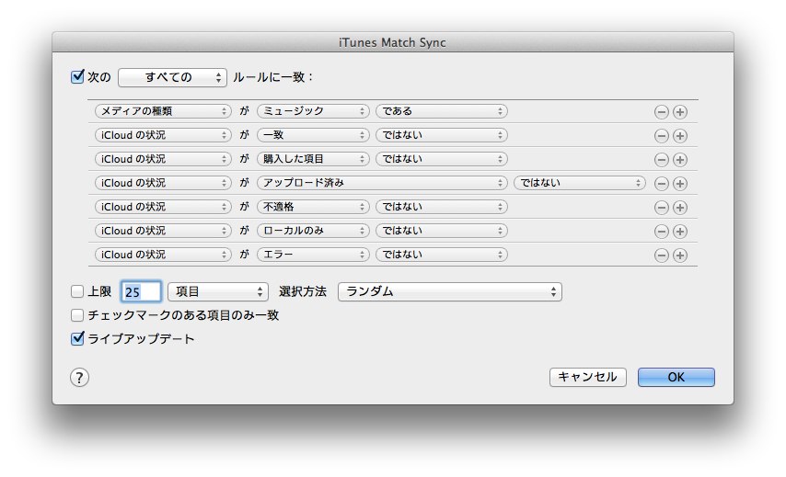Remove the メディアの種類 rule with minus button
The image size is (786, 477).
(x=662, y=111)
